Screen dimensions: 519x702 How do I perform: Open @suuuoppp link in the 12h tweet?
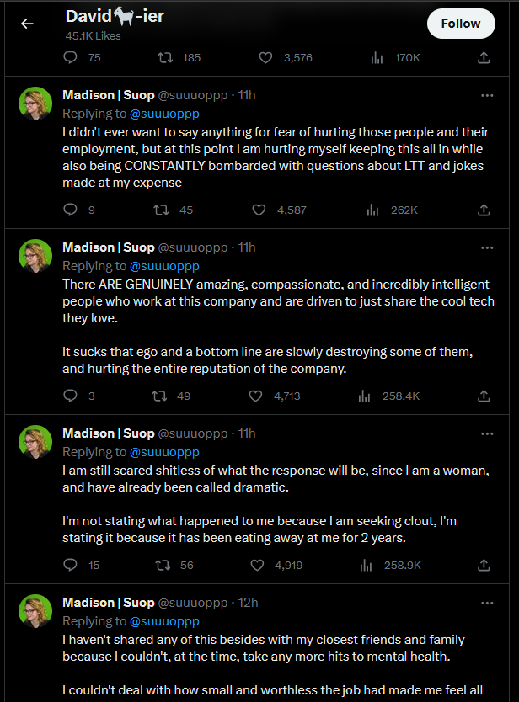click(164, 621)
